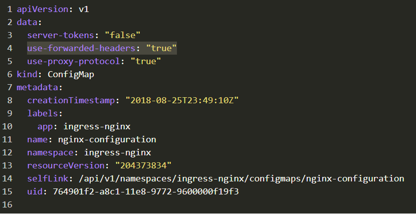This screenshot has height=214, width=416.
Task: Click the nginx-configuration name value
Action: pos(107,139)
